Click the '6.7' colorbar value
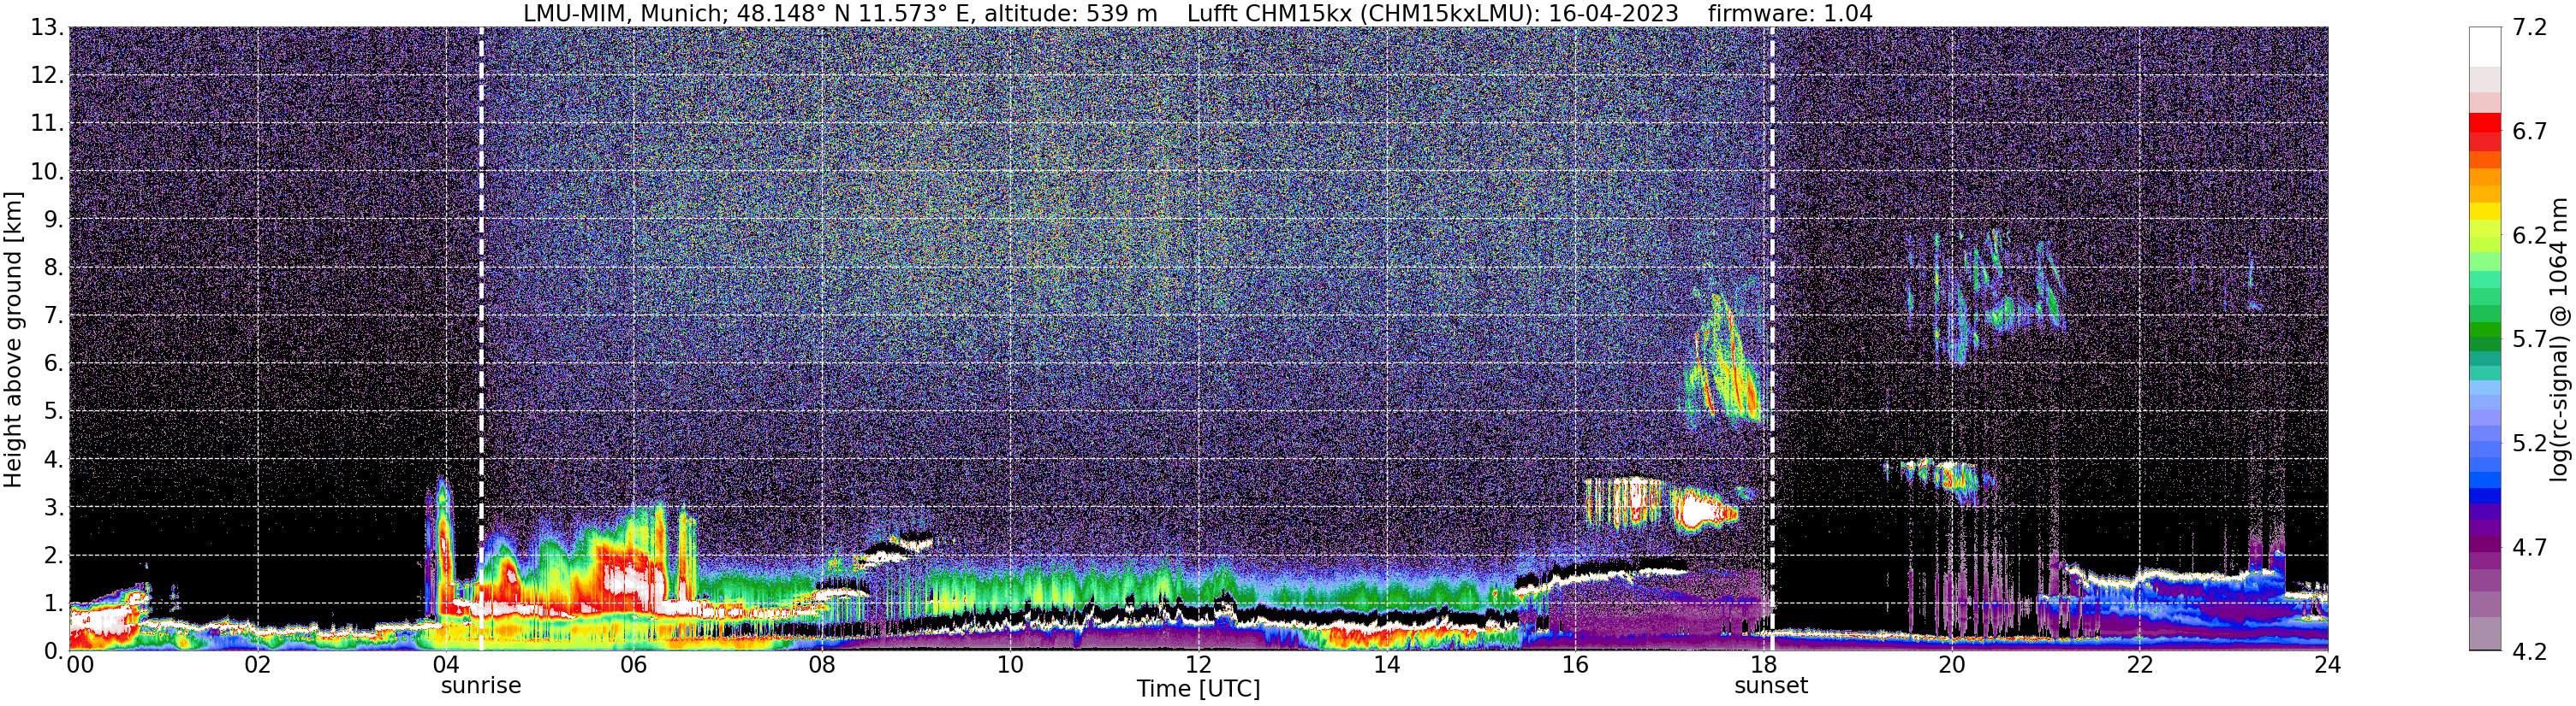The image size is (2576, 706). [x=2530, y=131]
